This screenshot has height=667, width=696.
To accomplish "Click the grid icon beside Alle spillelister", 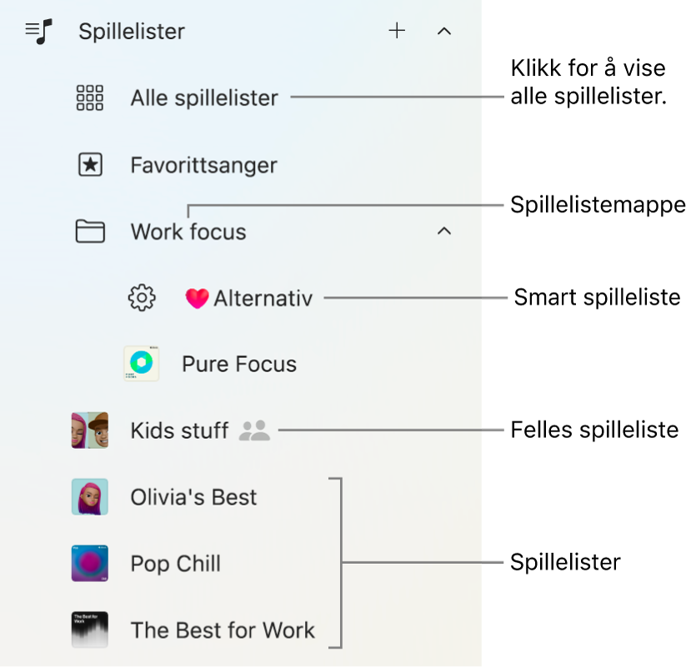I will (90, 98).
